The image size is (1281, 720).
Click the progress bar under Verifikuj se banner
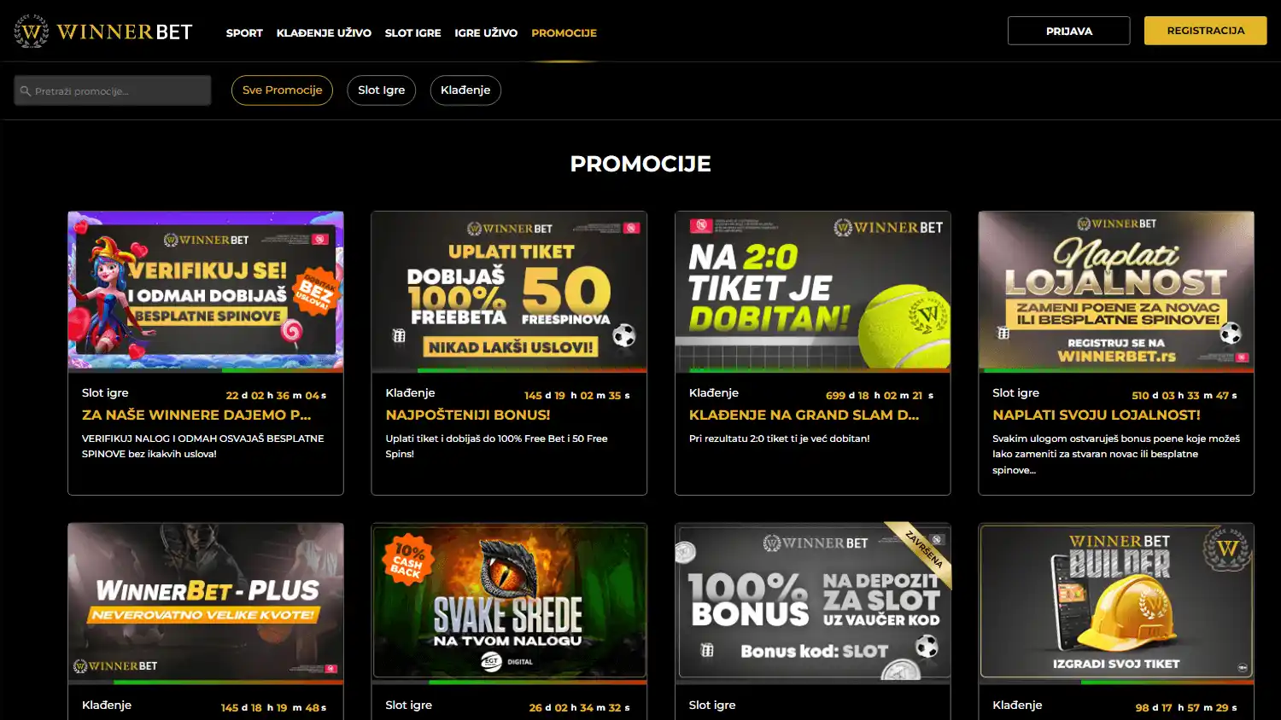click(x=206, y=370)
